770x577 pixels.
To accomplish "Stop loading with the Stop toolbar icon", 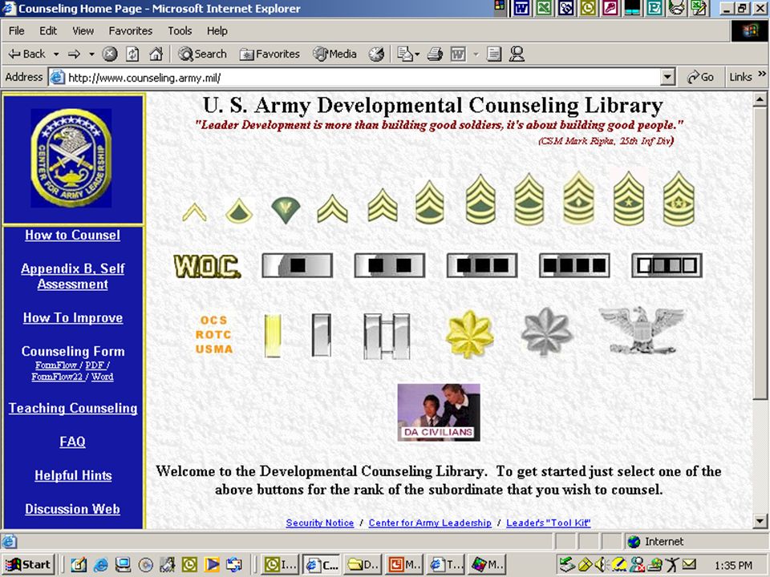I will click(110, 54).
